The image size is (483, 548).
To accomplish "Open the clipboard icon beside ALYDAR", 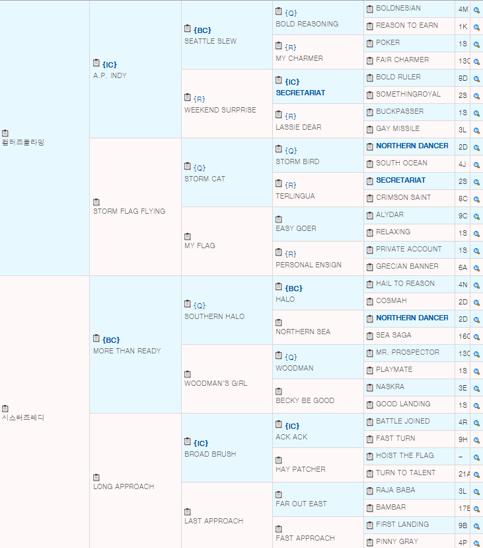I will pos(370,216).
